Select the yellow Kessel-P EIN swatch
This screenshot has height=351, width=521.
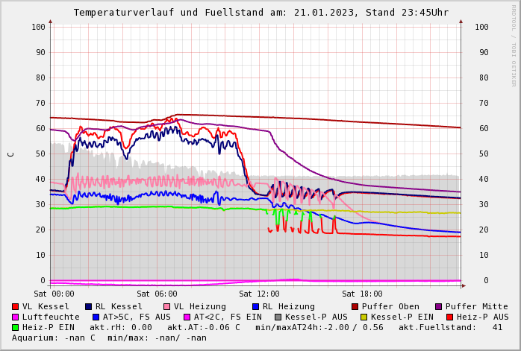[x=364, y=317]
